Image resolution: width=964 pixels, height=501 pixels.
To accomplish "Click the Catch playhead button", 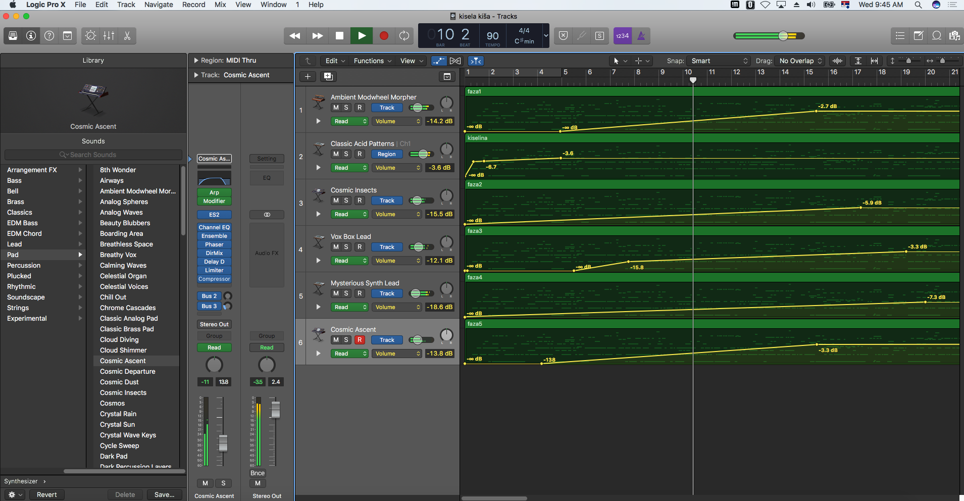I will (x=476, y=61).
